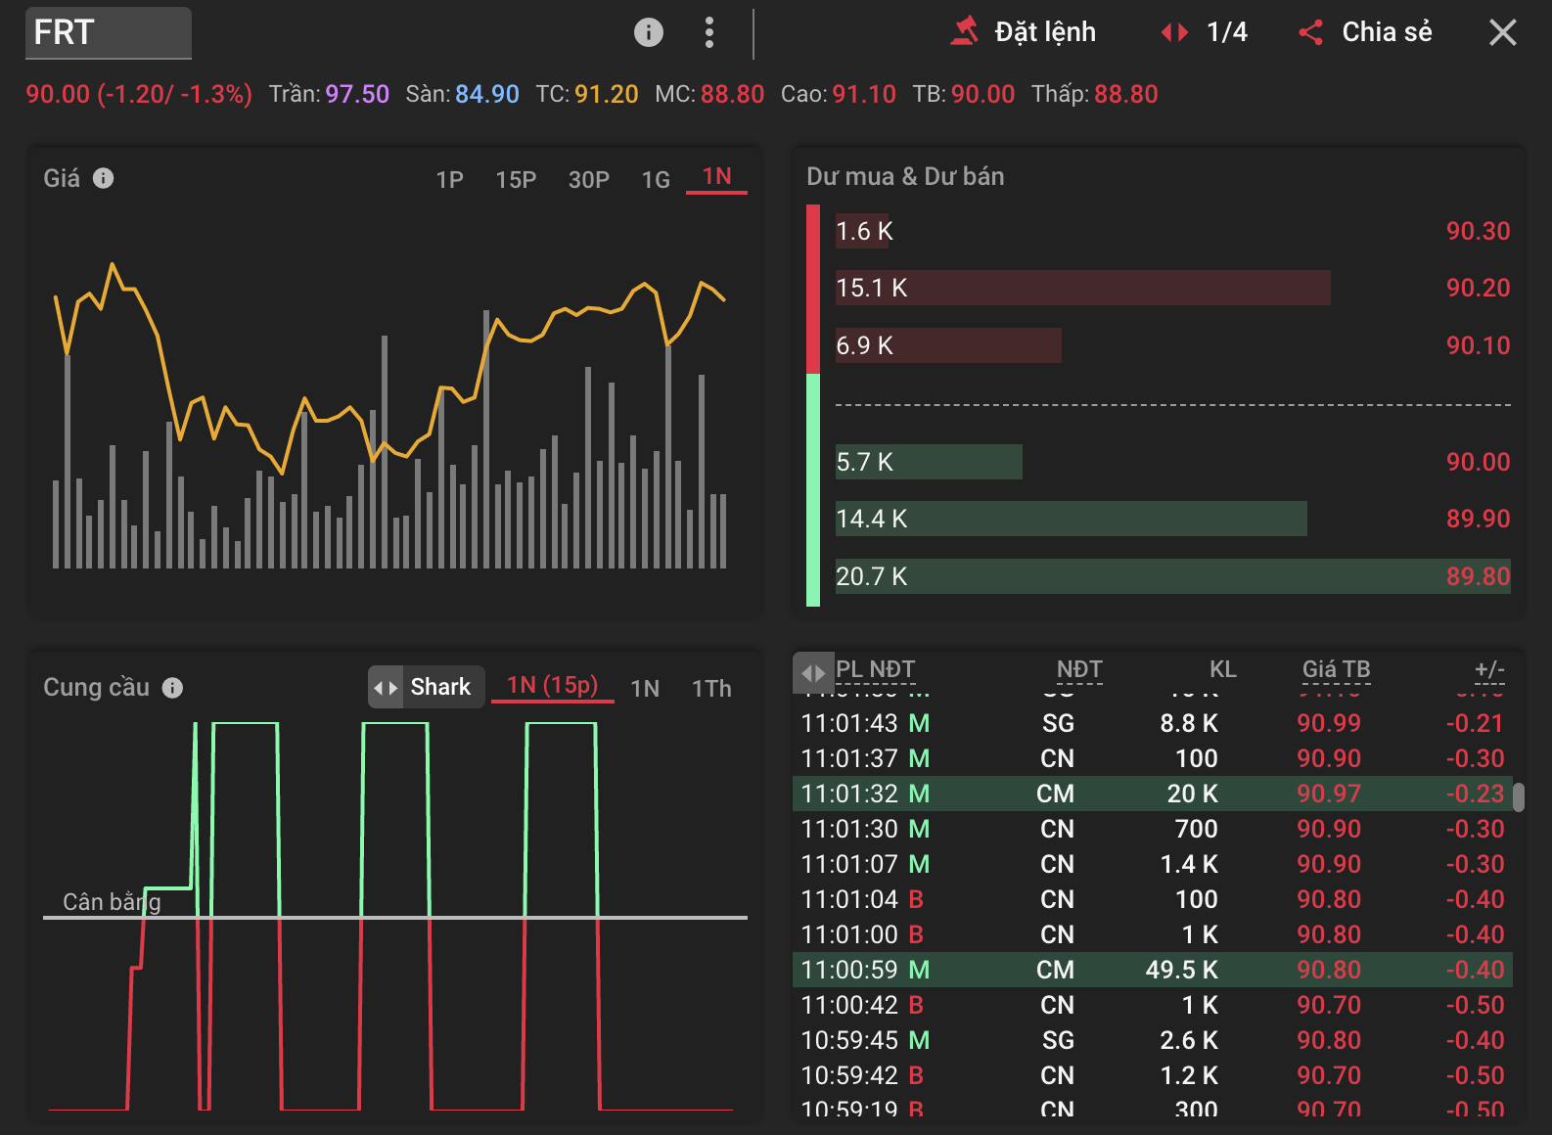Screen dimensions: 1552x1135
Task: Click the Sàn floor price 84.90
Action: point(486,94)
